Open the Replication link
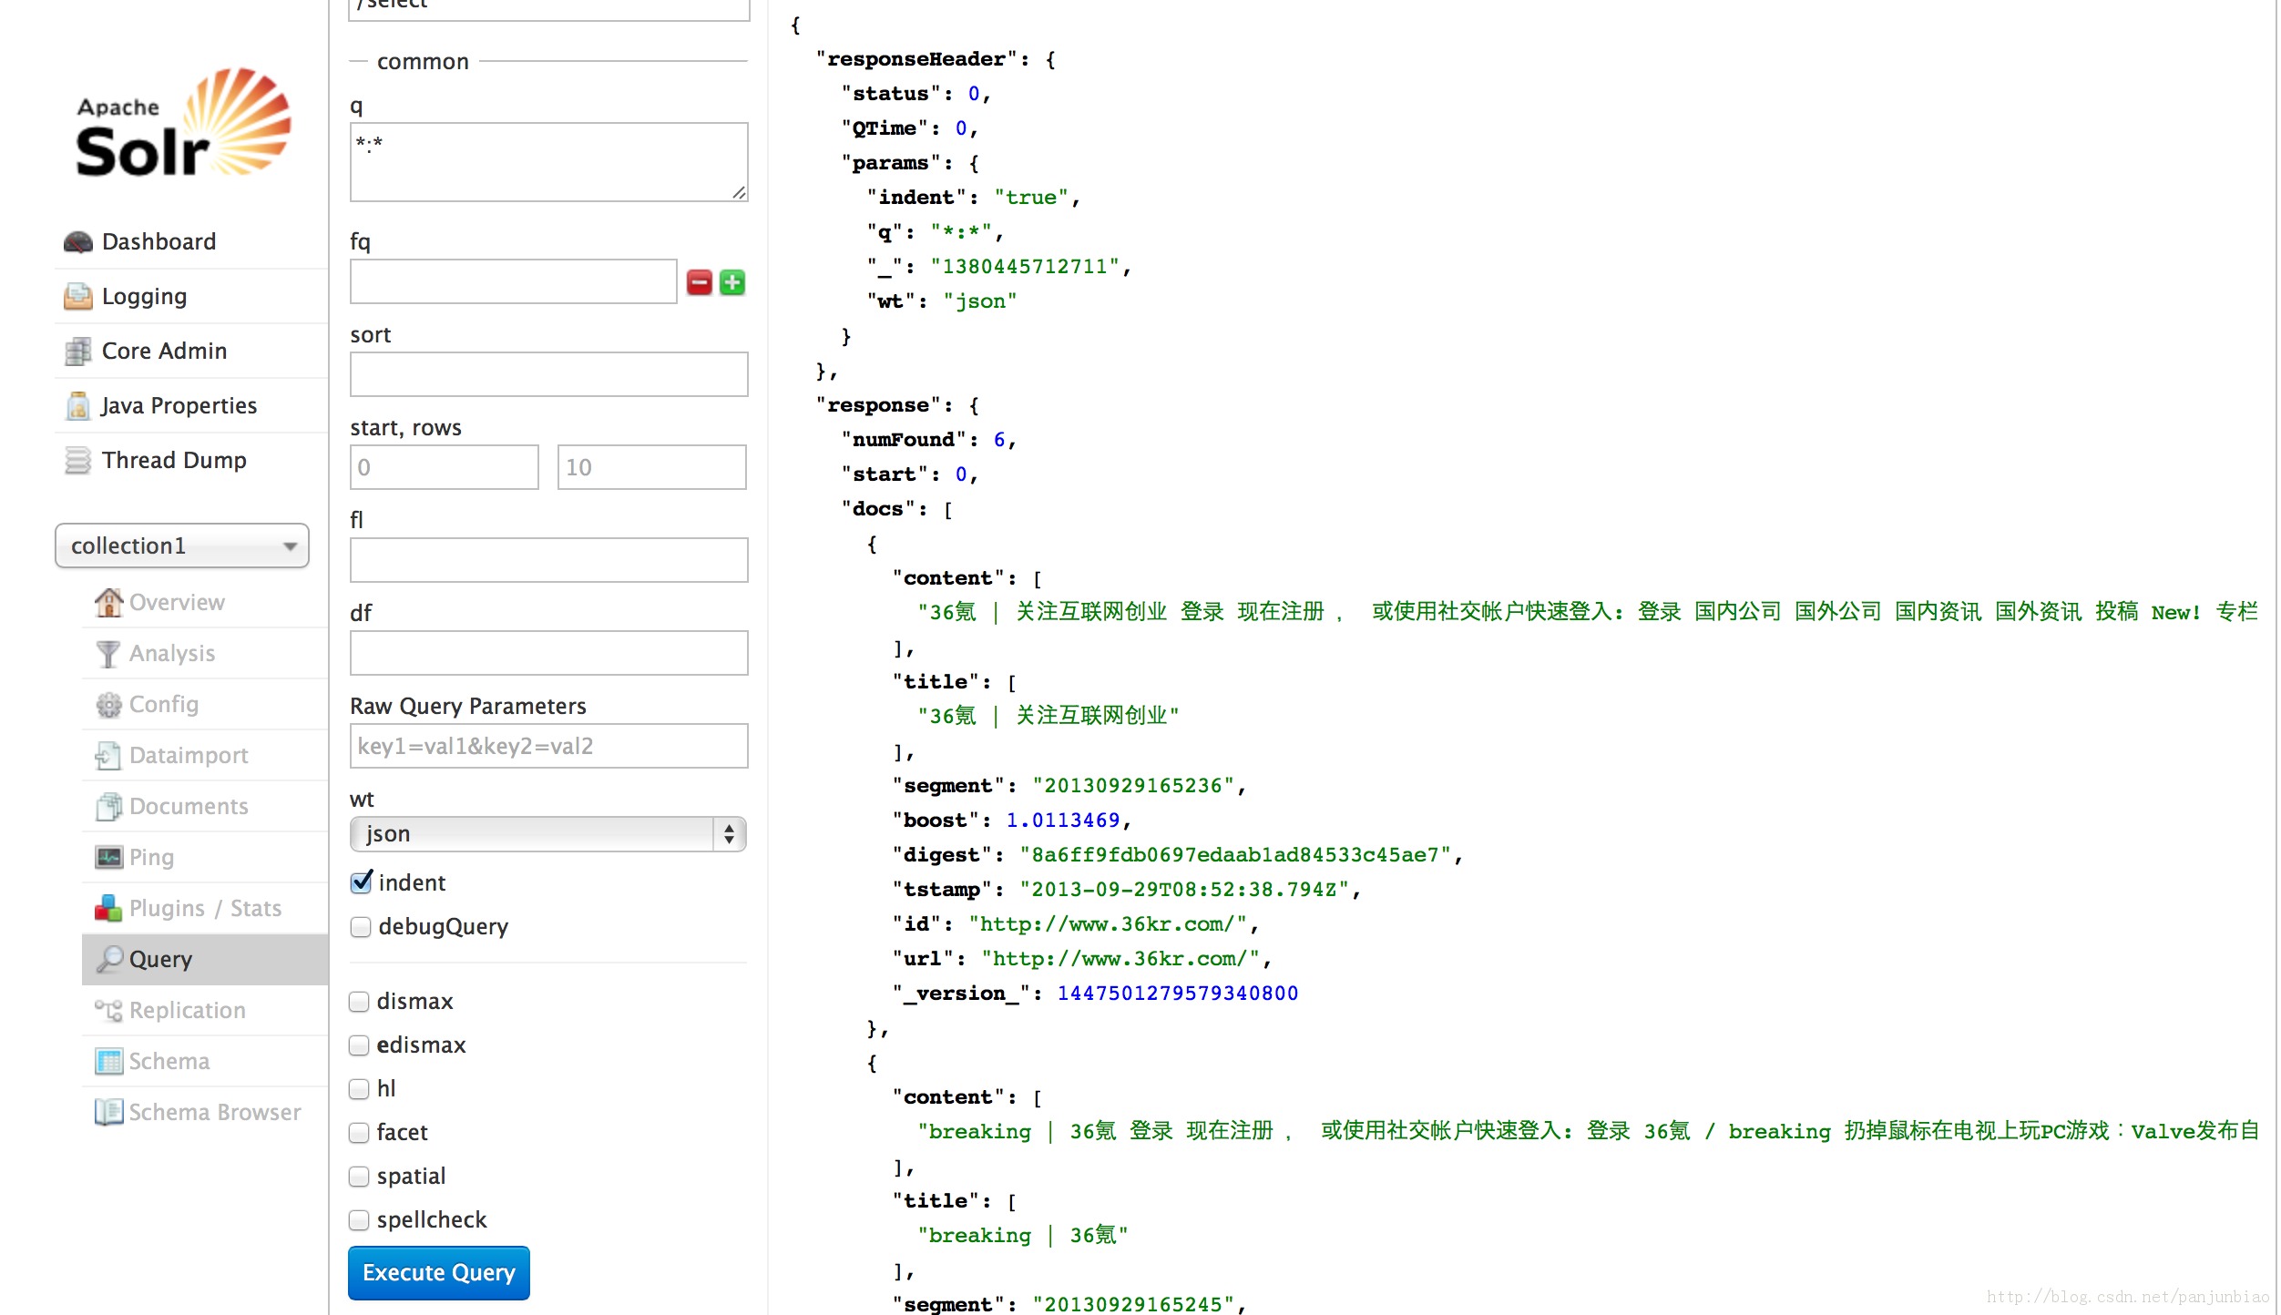The height and width of the screenshot is (1315, 2281). tap(188, 1010)
